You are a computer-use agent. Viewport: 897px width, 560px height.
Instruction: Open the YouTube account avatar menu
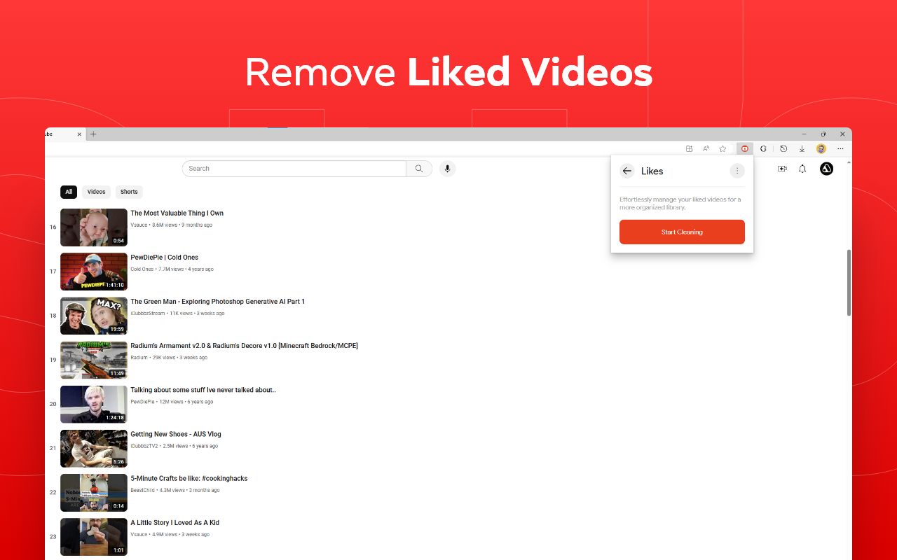point(826,169)
